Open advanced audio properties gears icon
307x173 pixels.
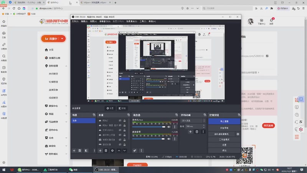click(135, 151)
